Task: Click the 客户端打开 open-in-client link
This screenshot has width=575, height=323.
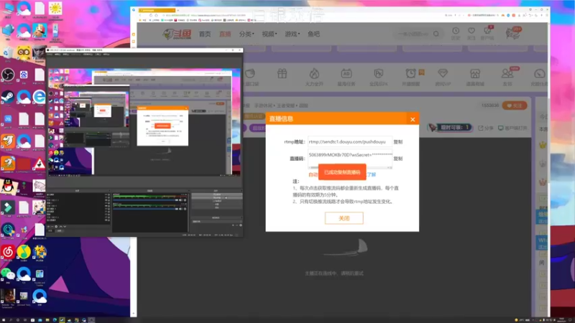Action: point(512,128)
